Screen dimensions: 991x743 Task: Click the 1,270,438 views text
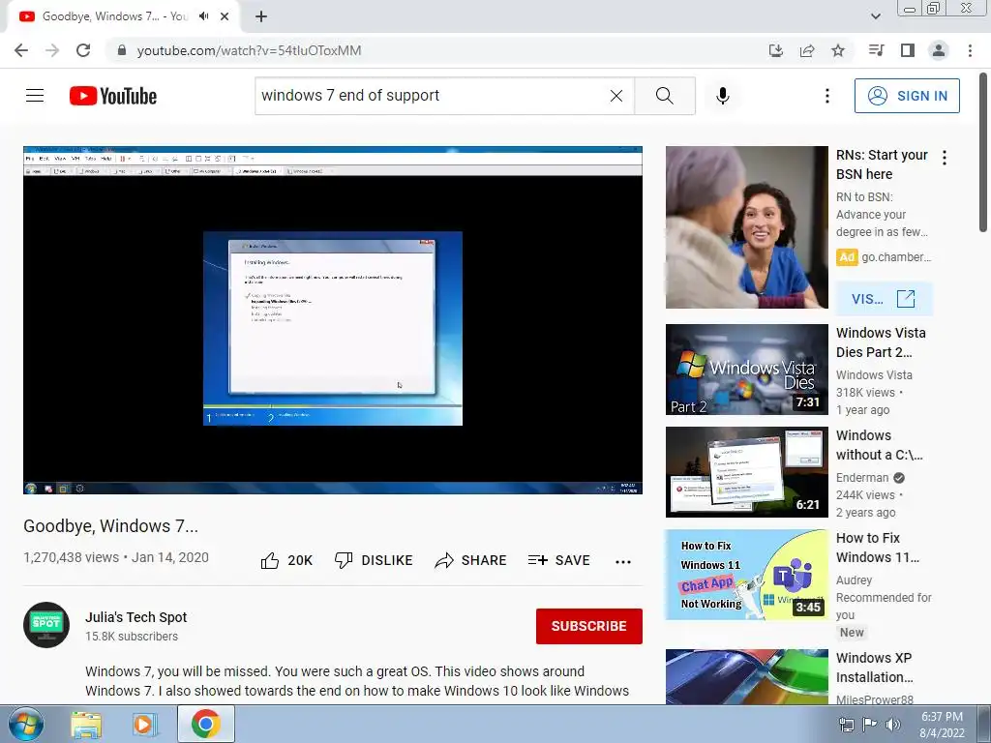[x=71, y=557]
